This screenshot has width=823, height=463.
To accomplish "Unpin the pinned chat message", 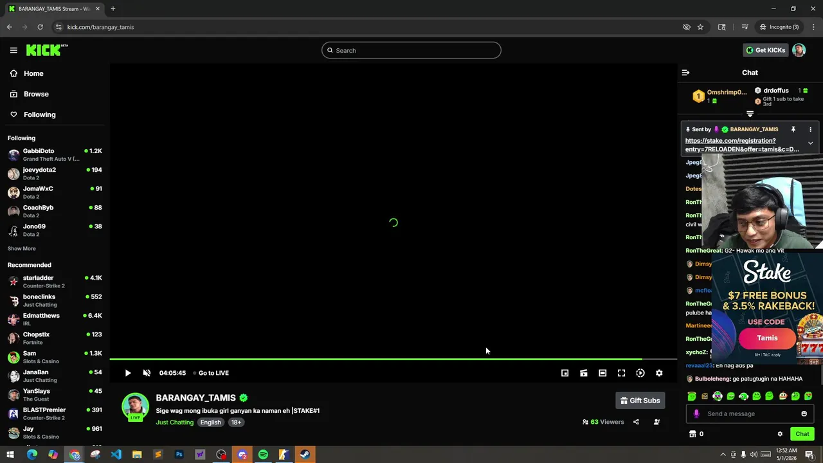I will [793, 129].
